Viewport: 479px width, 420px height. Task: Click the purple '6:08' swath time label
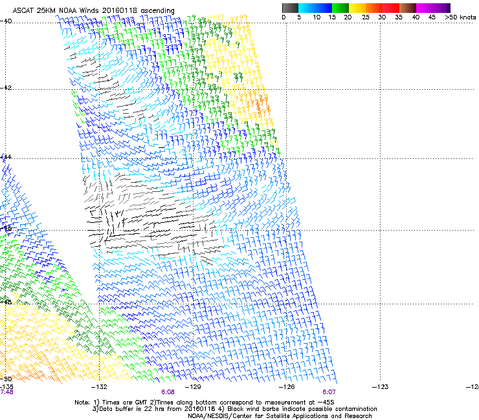point(168,392)
